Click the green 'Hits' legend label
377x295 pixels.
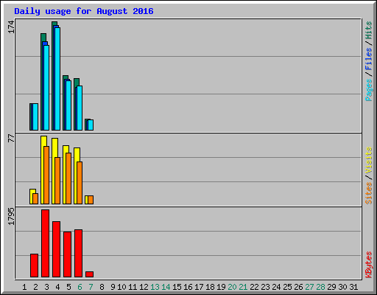(368, 30)
